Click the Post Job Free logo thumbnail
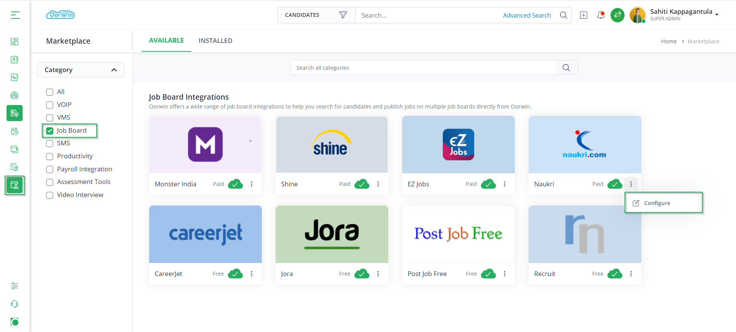The height and width of the screenshot is (332, 736). [458, 234]
